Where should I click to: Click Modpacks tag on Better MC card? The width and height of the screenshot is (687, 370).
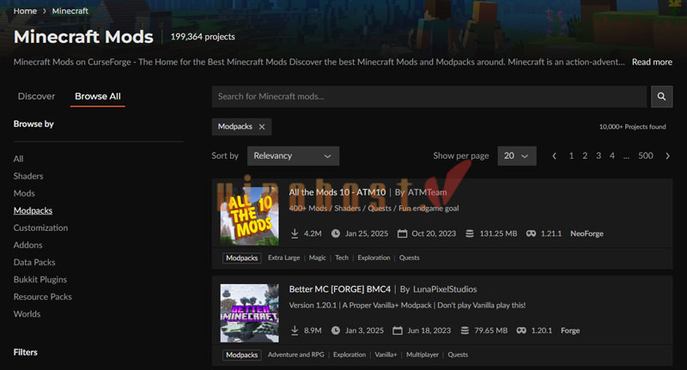pyautogui.click(x=242, y=355)
